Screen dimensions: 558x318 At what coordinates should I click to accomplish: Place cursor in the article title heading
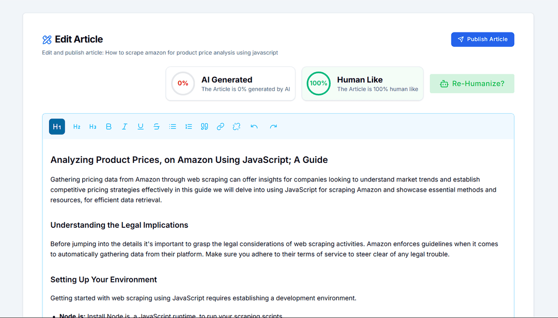click(x=189, y=160)
